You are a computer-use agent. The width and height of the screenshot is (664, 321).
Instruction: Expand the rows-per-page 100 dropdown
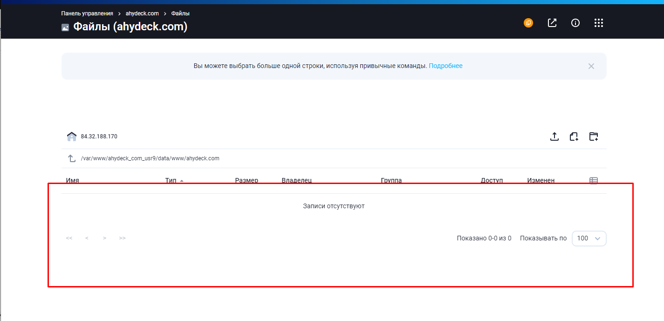[589, 238]
